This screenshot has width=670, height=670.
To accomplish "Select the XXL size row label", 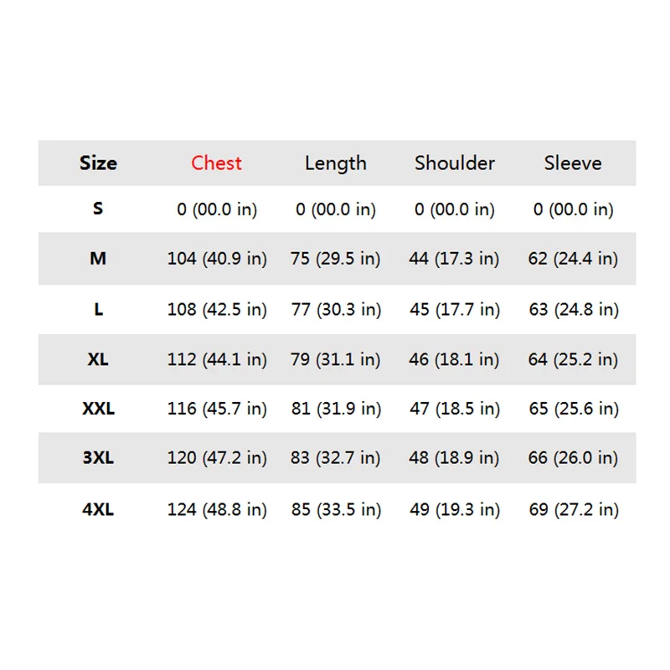I will 98,409.
